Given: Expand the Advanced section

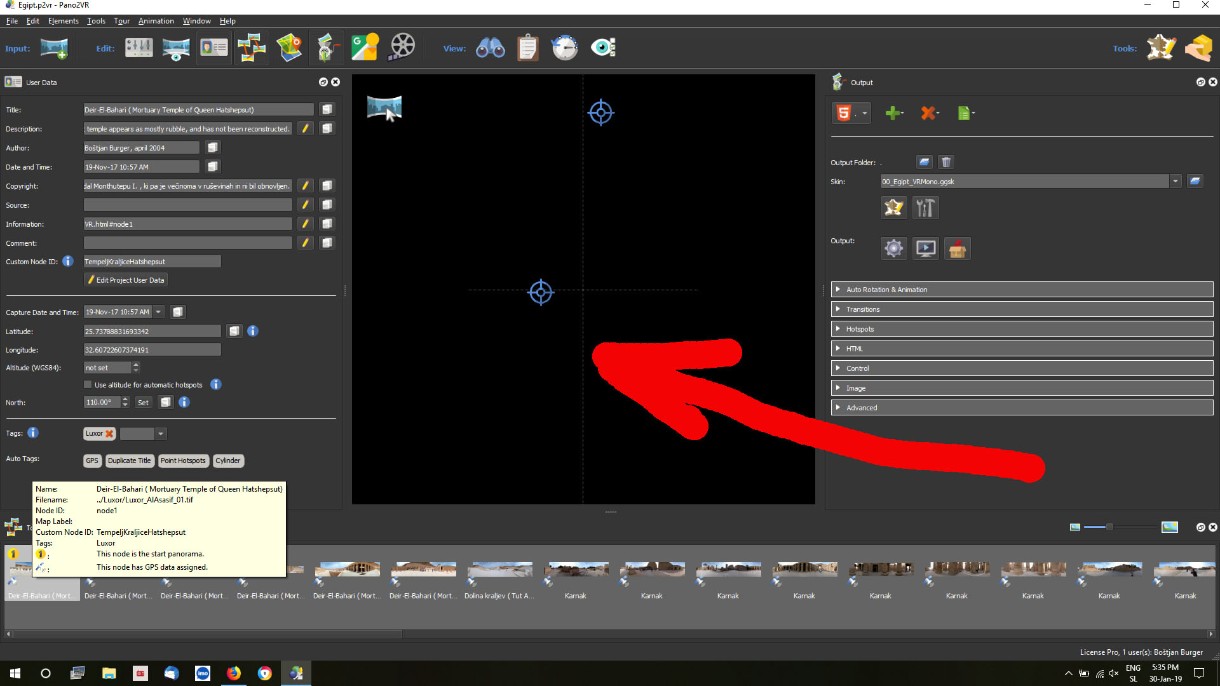Looking at the screenshot, I should click(1022, 408).
